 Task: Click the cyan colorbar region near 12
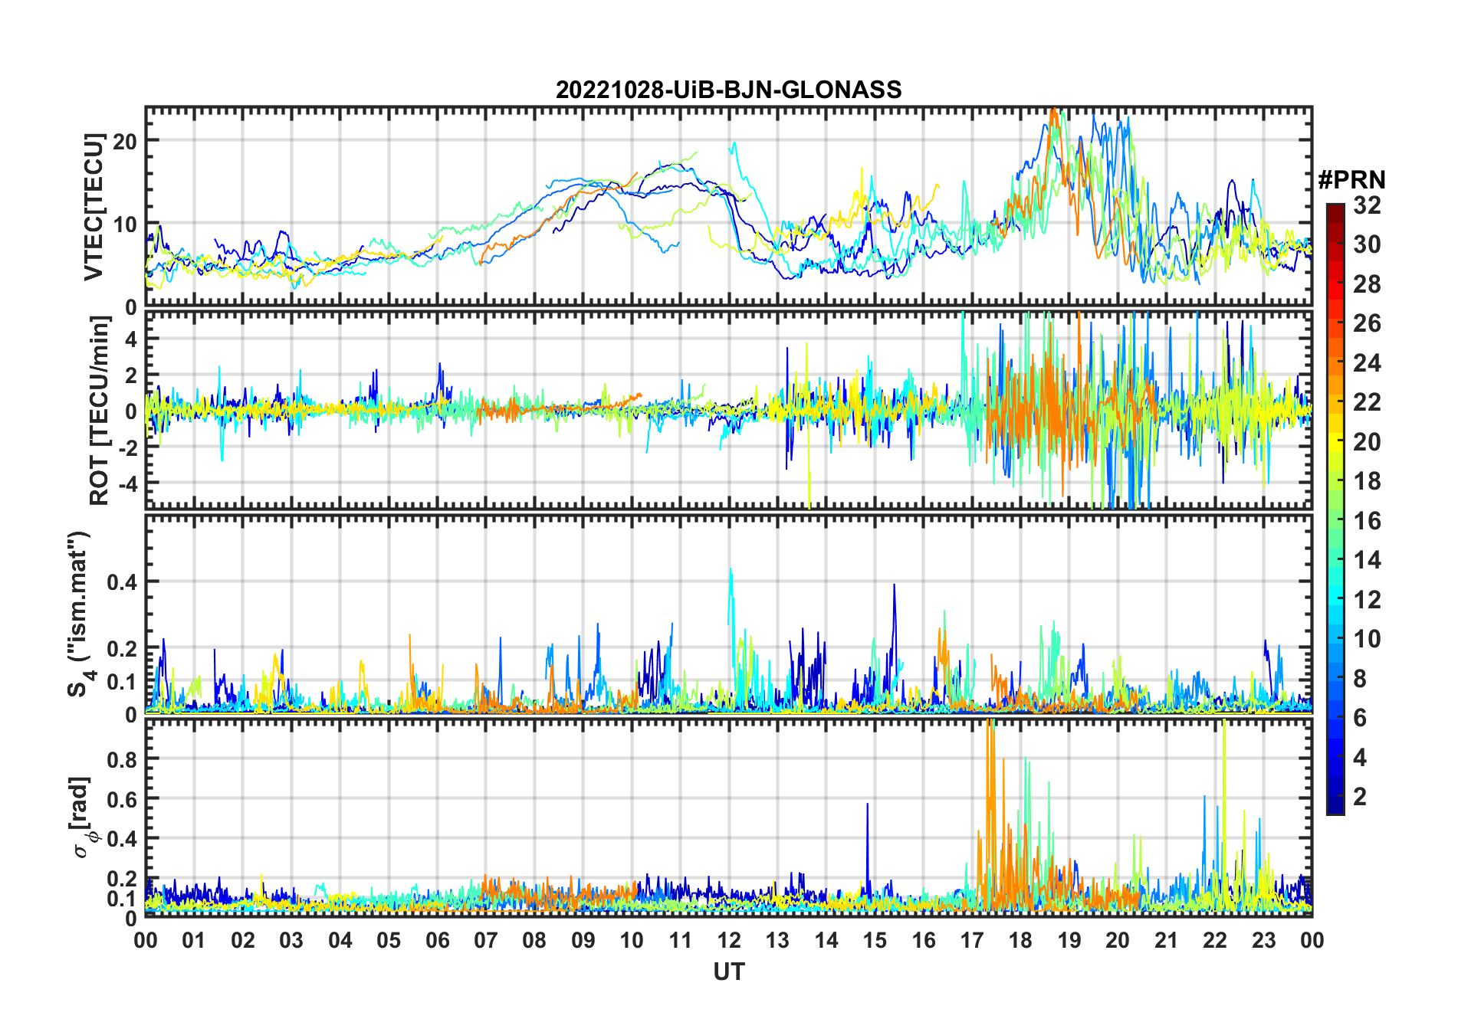tap(1335, 599)
